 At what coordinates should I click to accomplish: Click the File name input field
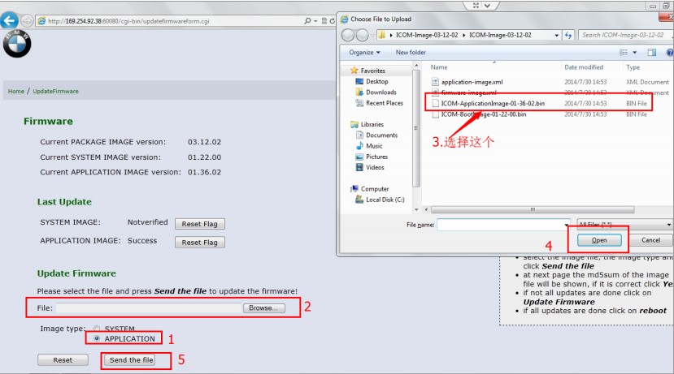click(500, 225)
